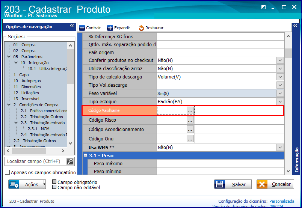
Task: Open the Ações dropdown arrow
Action: [44, 184]
